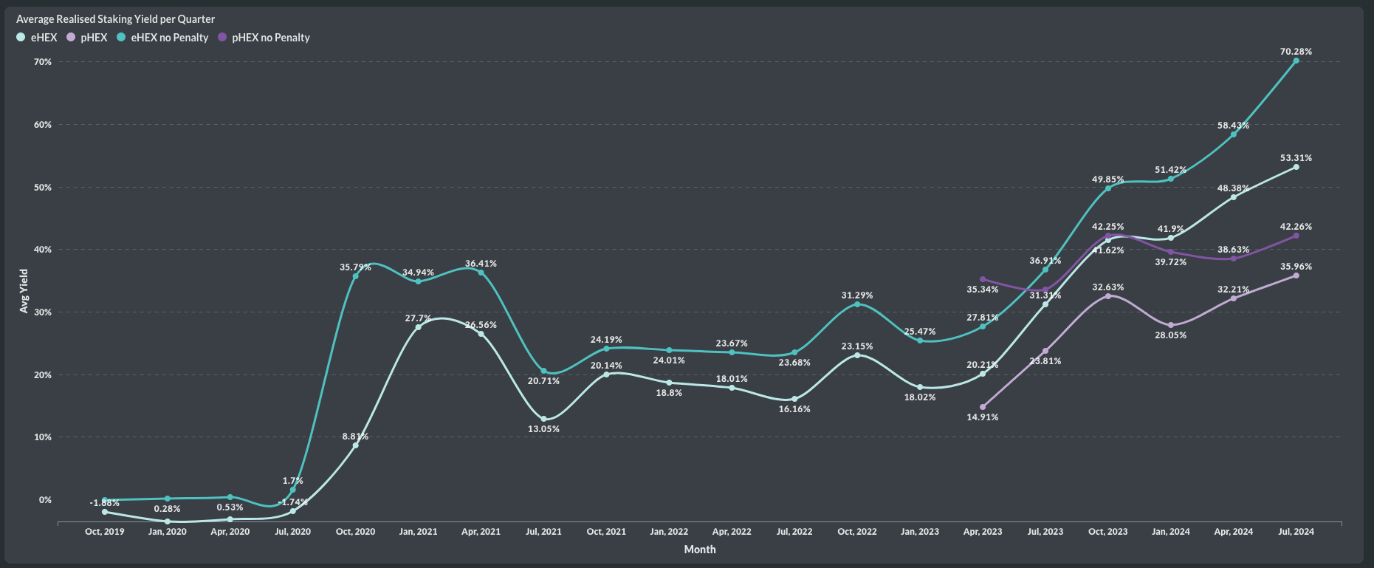Click the 13.05% data label
This screenshot has width=1374, height=568.
pyautogui.click(x=543, y=429)
